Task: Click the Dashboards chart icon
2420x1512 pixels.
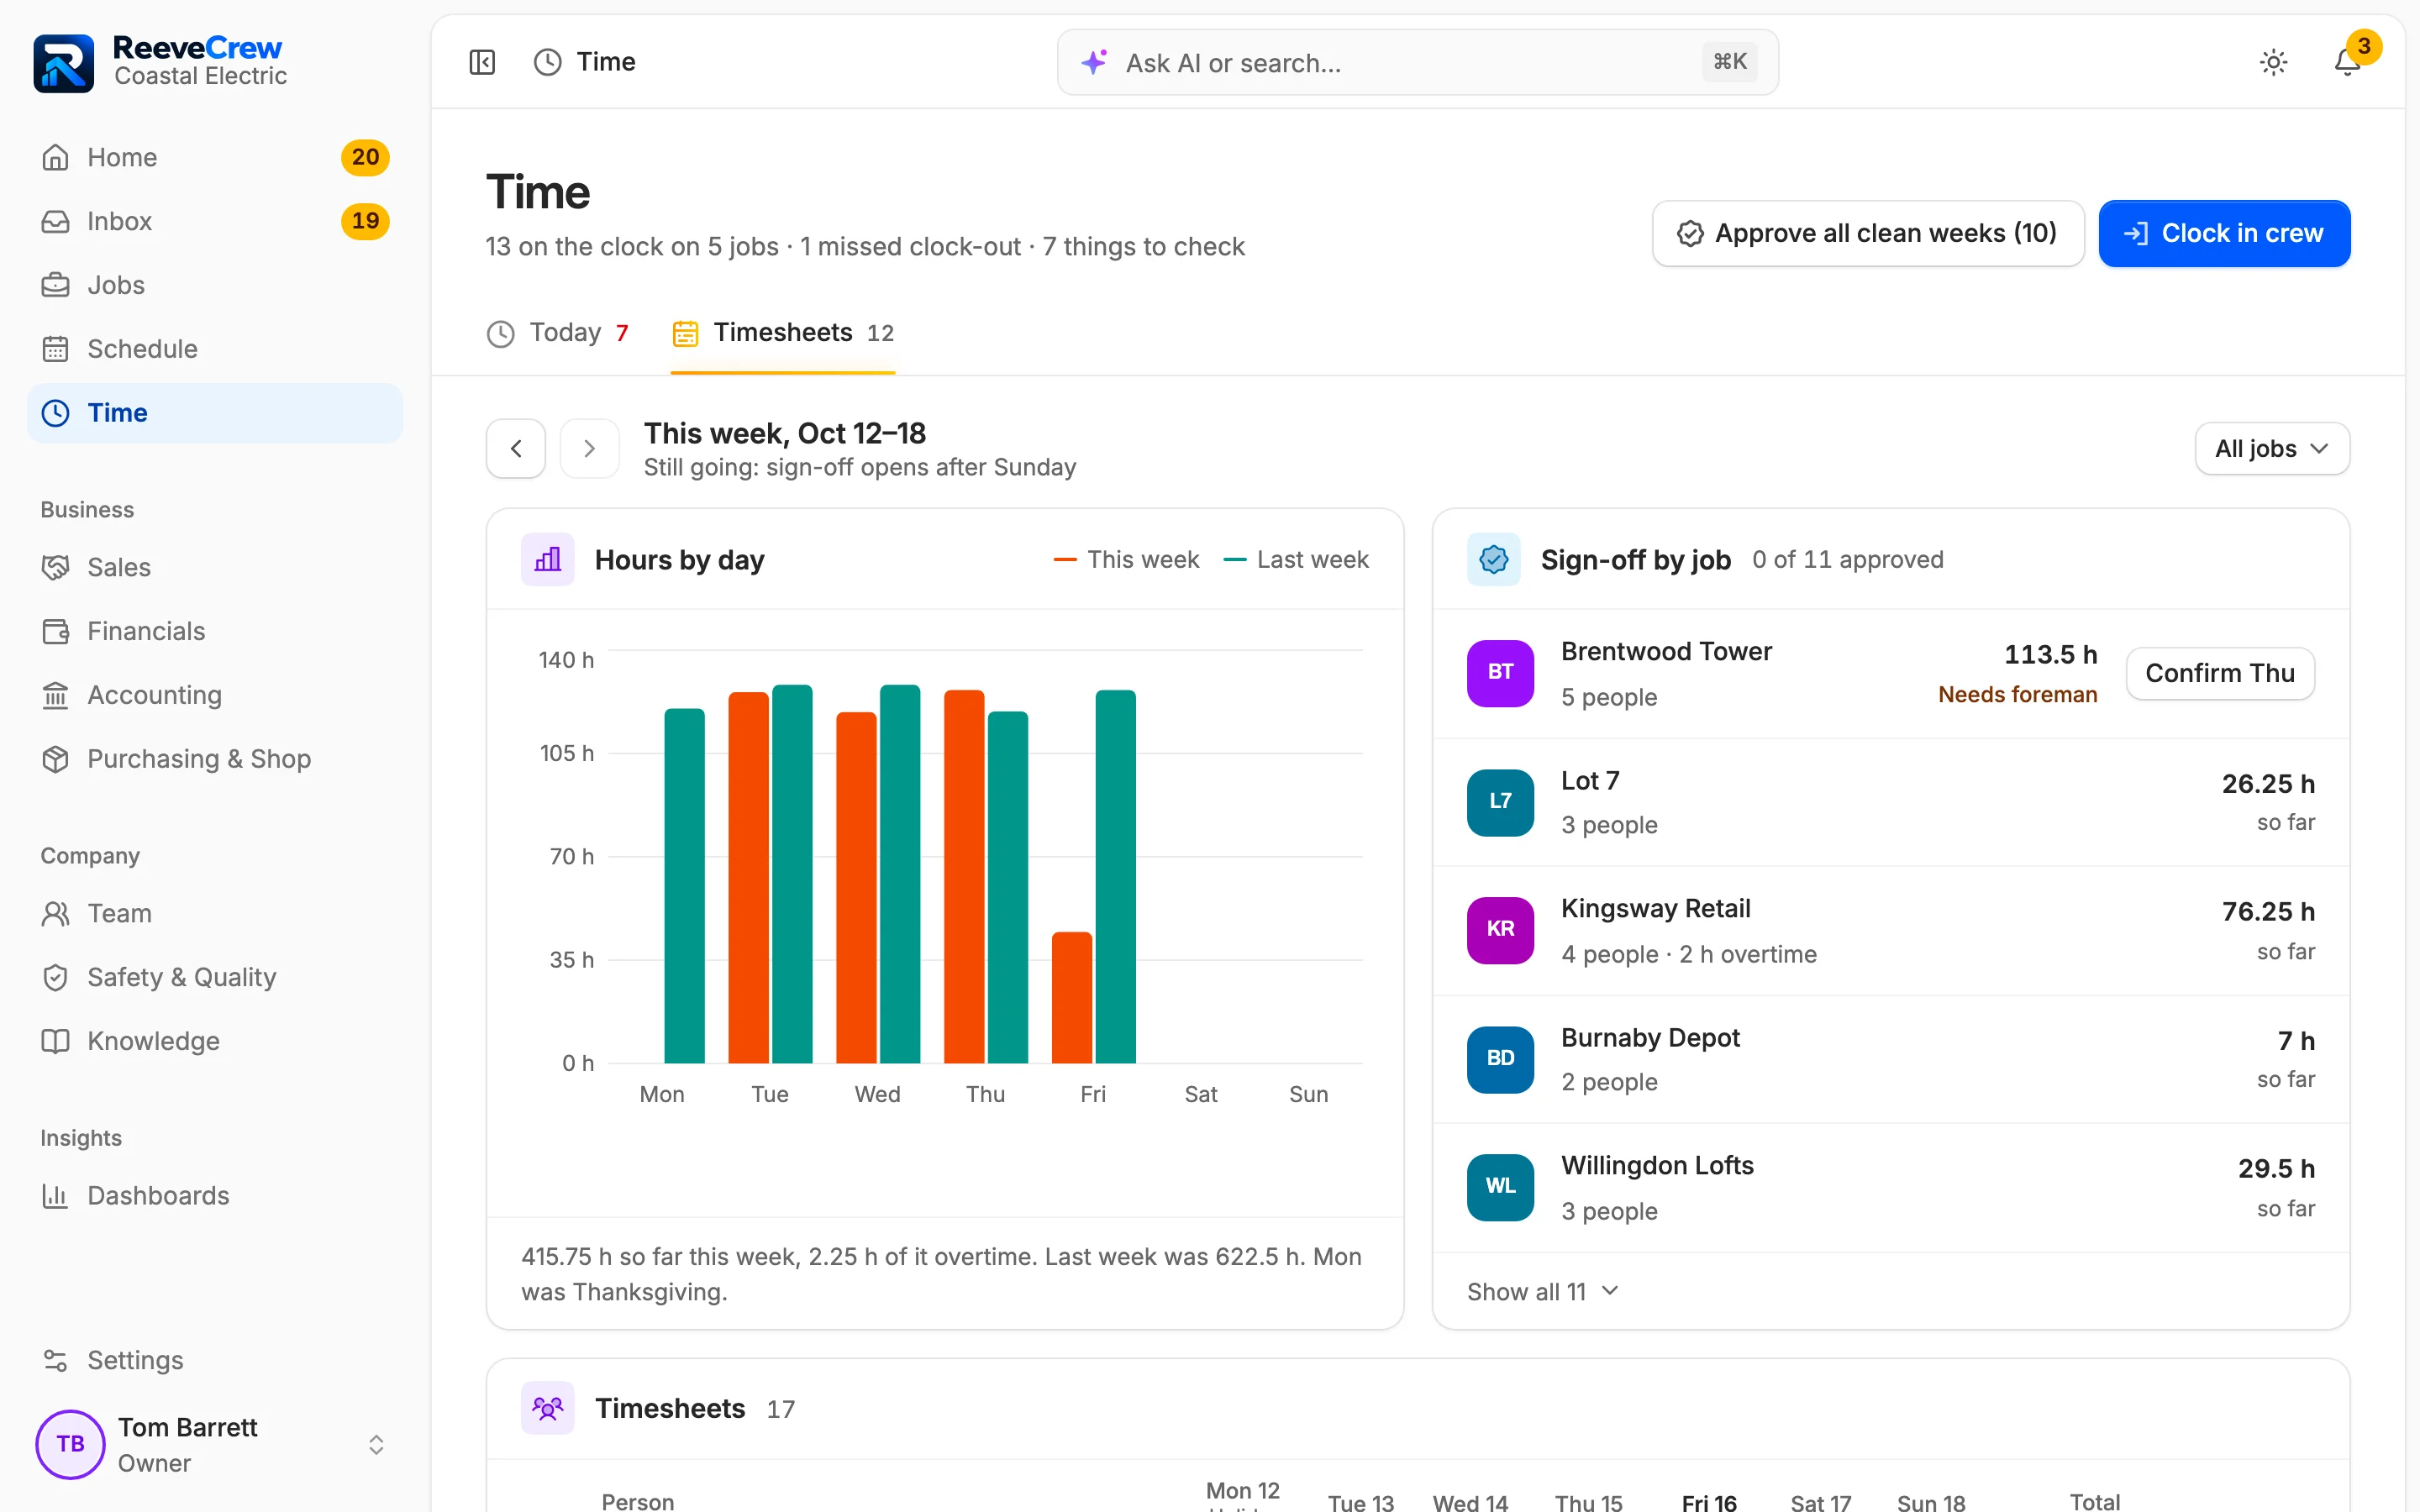Action: pyautogui.click(x=55, y=1195)
